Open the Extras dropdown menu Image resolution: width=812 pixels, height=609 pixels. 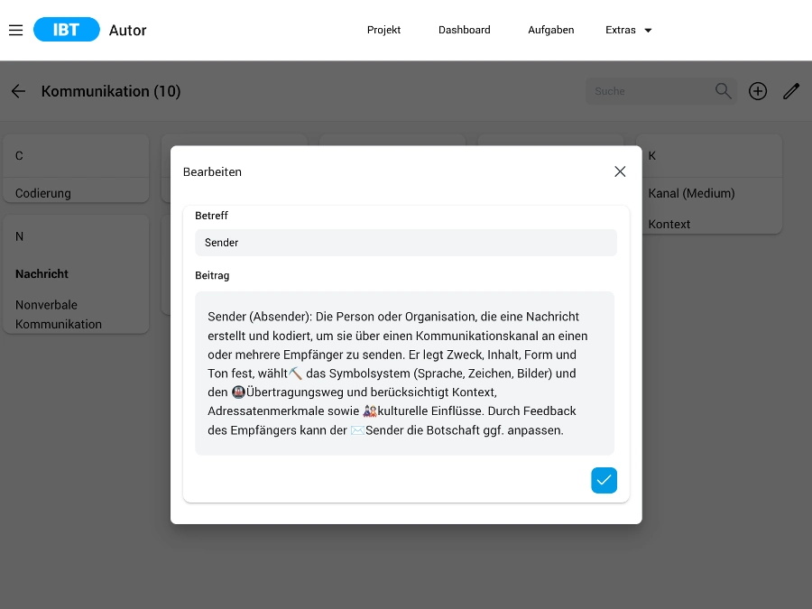coord(628,30)
